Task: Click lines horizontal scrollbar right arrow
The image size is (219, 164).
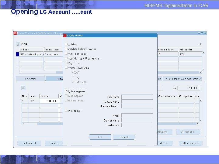Action: click(x=198, y=124)
